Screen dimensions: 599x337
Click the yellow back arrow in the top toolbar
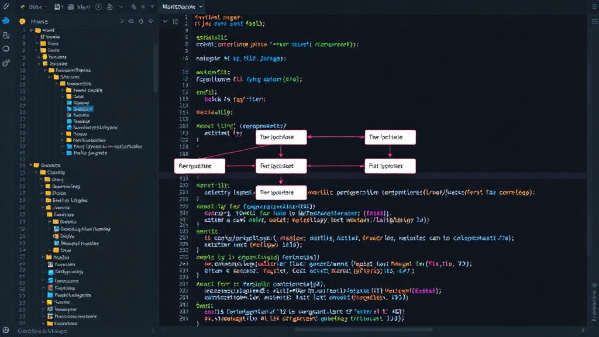coord(23,7)
